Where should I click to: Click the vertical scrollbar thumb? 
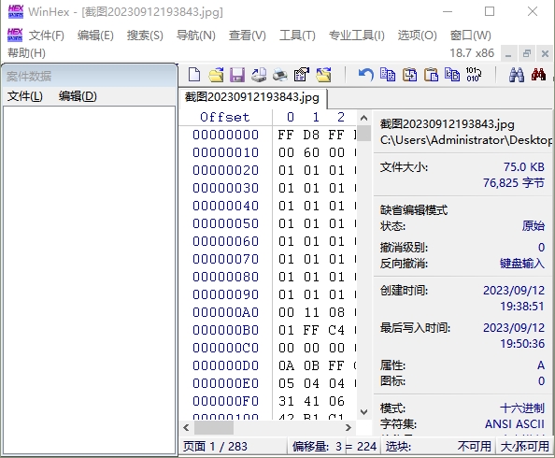point(363,134)
